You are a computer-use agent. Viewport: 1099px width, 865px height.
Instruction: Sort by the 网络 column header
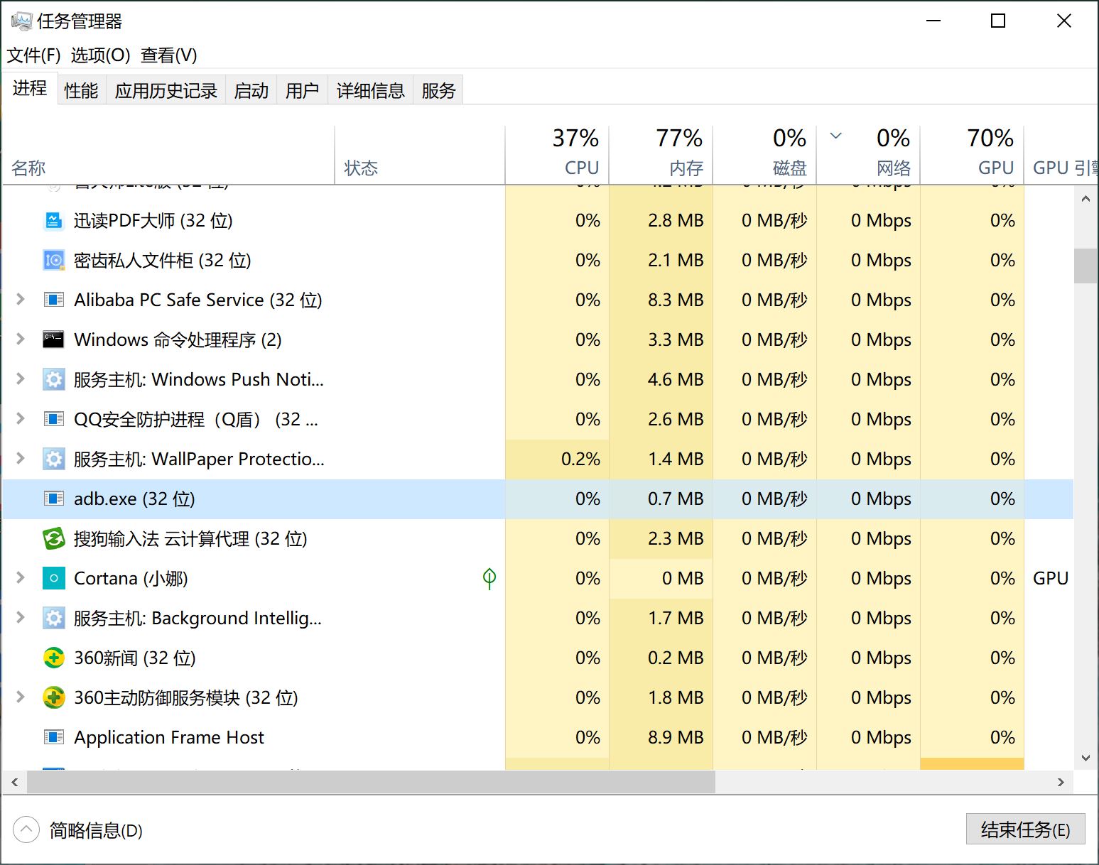868,155
